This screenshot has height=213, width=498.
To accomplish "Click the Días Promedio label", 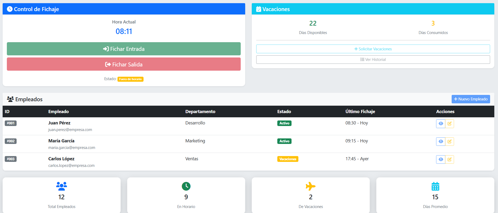I will coord(435,207).
